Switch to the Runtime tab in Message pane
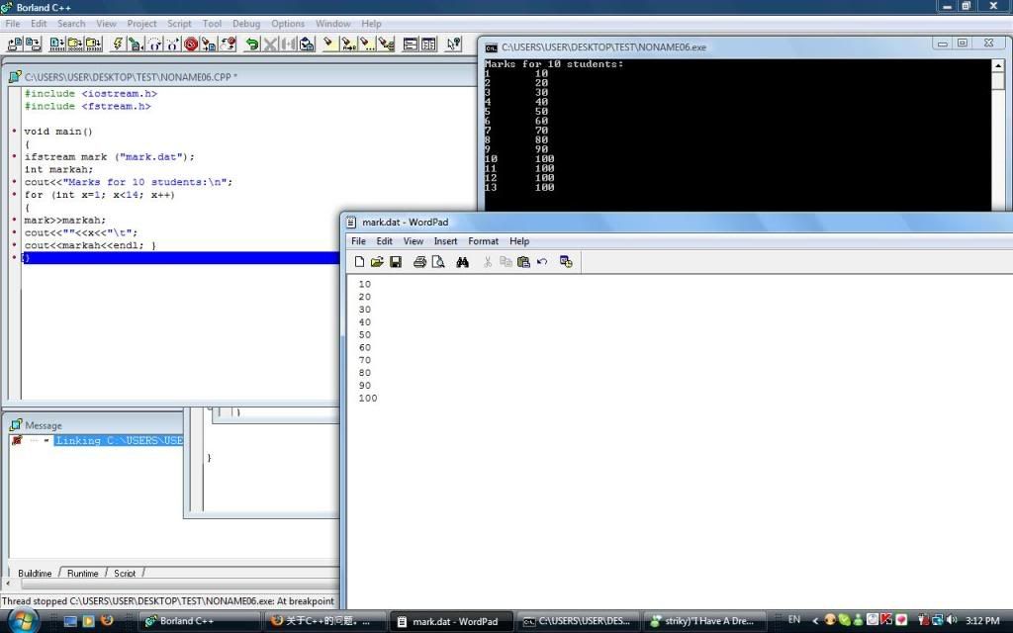This screenshot has width=1013, height=633. pyautogui.click(x=83, y=573)
